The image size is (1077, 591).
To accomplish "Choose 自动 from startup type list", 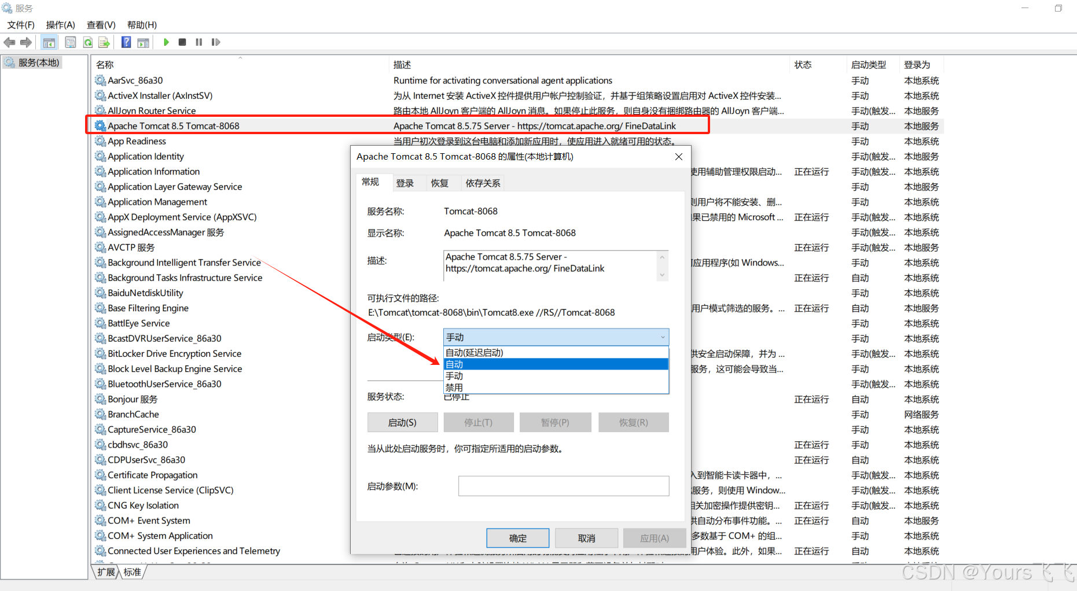I will click(x=556, y=364).
